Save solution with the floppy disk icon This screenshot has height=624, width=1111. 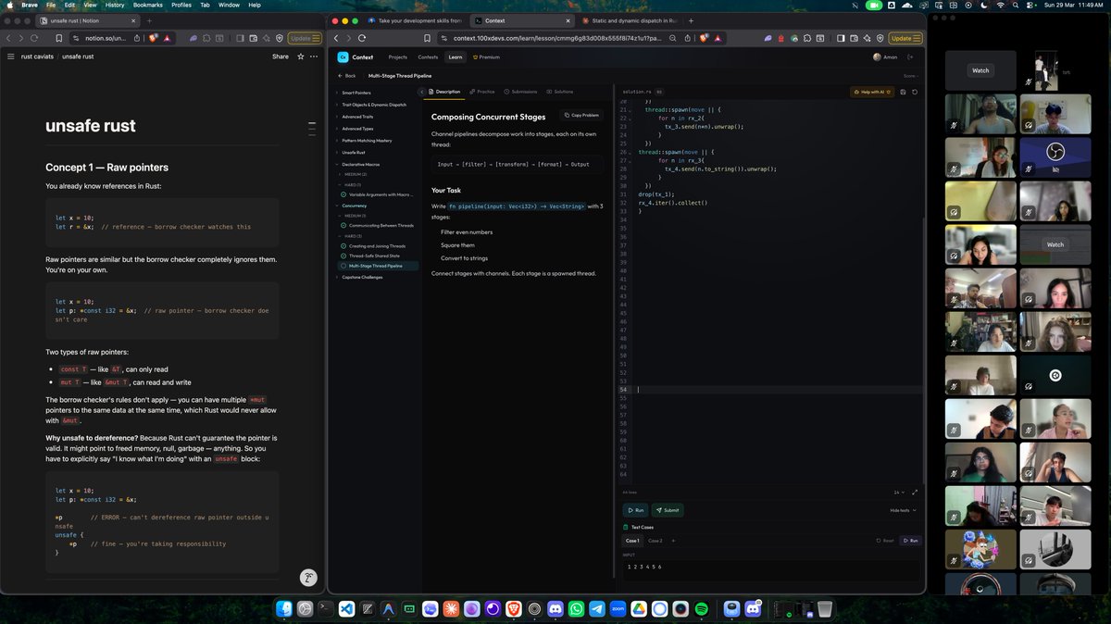click(x=903, y=92)
